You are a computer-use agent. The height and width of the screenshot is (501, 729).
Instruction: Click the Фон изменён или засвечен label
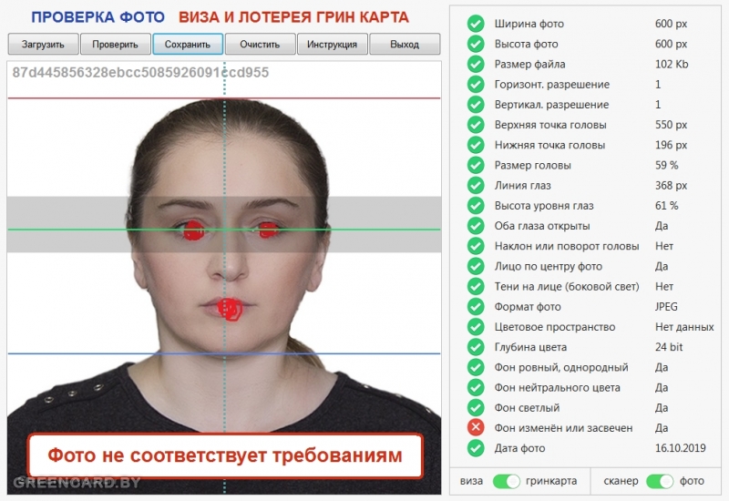(x=563, y=428)
